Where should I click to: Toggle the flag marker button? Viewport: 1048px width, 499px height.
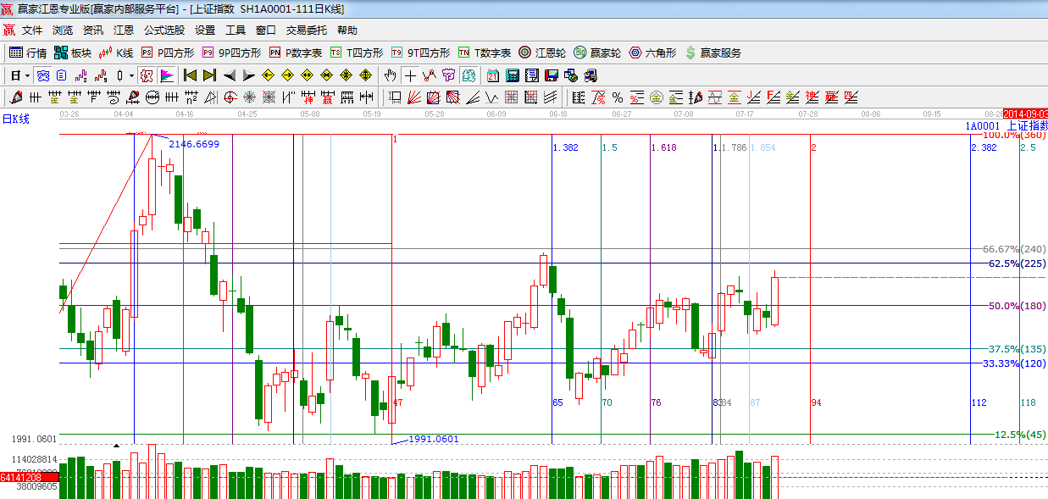click(167, 75)
